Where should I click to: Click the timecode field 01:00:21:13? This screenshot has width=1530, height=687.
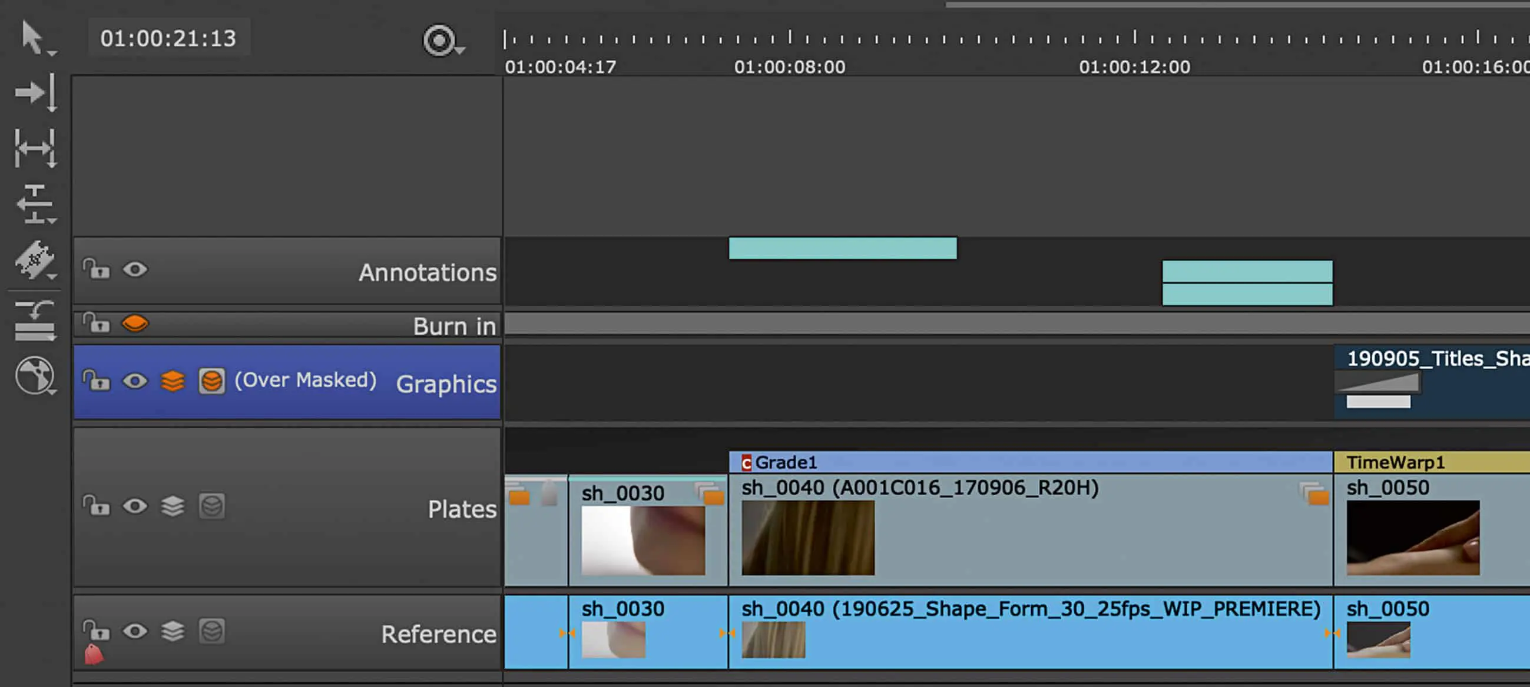[168, 38]
